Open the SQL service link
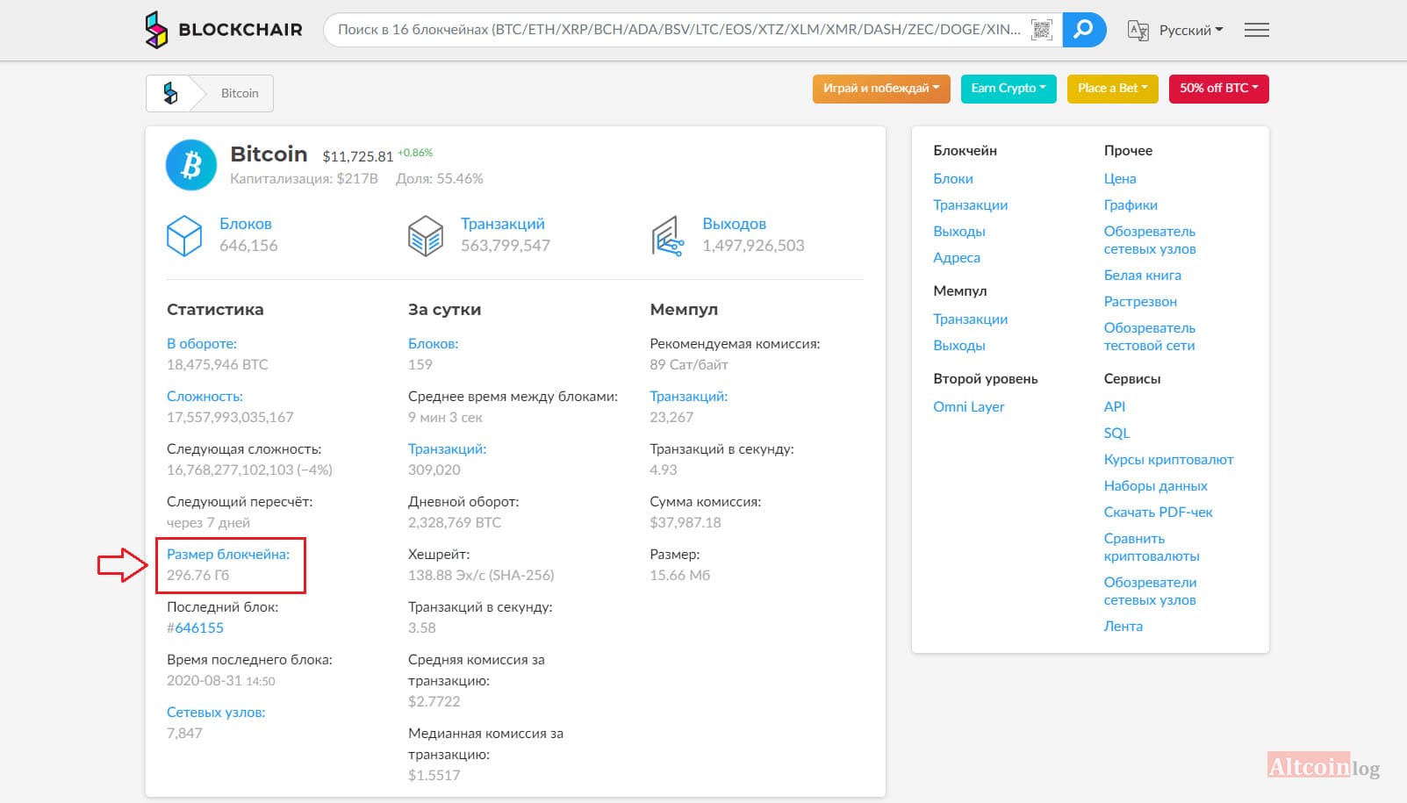Screen dimensions: 1407x803 click(x=1116, y=434)
